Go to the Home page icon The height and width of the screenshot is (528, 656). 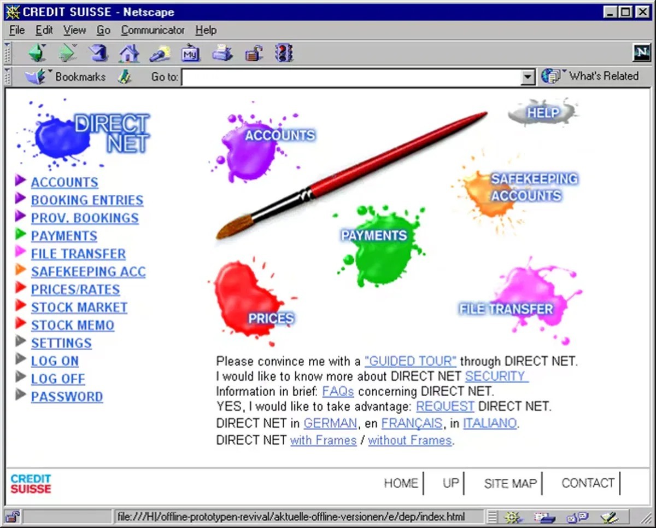click(x=130, y=53)
